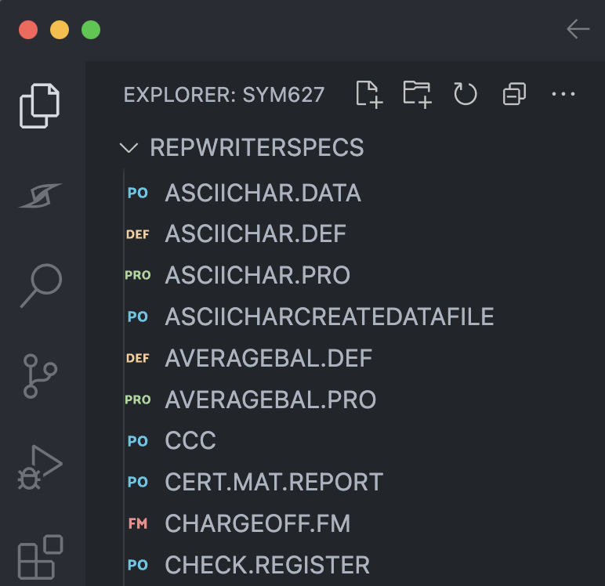Open the Run and Debug view
The height and width of the screenshot is (586, 605).
pyautogui.click(x=40, y=468)
